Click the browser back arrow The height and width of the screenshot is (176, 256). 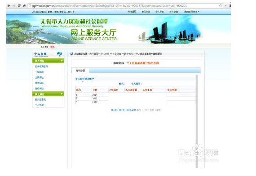pyautogui.click(x=9, y=6)
